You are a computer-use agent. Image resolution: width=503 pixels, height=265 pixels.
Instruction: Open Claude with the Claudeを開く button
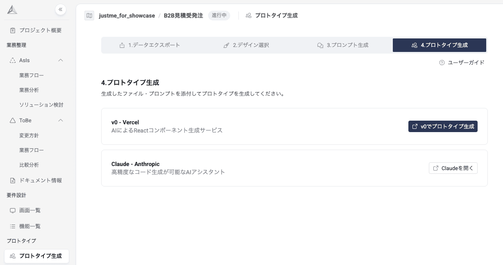pyautogui.click(x=453, y=168)
